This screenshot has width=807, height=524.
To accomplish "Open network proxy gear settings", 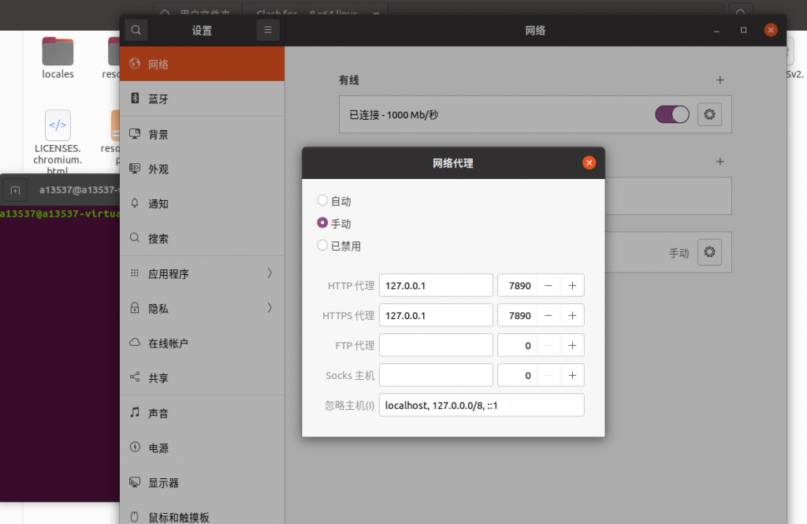I will pyautogui.click(x=709, y=251).
